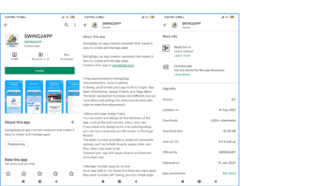Select download size 10.33 MB

coord(229,131)
